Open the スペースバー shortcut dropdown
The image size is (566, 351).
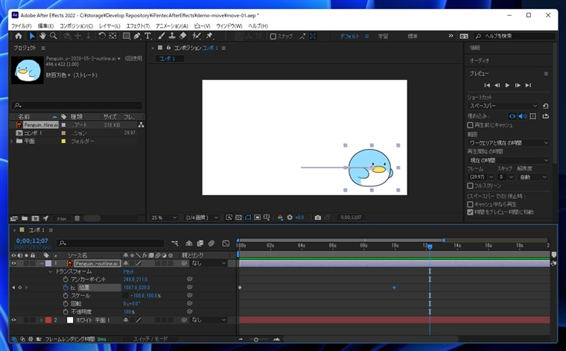pyautogui.click(x=503, y=106)
